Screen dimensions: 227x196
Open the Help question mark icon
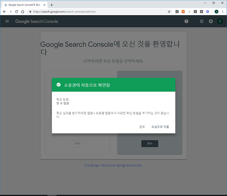186,21
